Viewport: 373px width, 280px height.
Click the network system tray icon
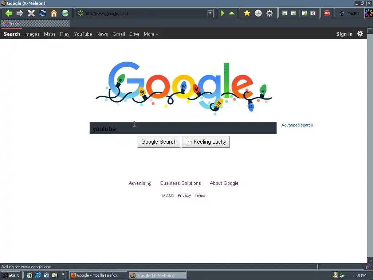[x=342, y=275]
